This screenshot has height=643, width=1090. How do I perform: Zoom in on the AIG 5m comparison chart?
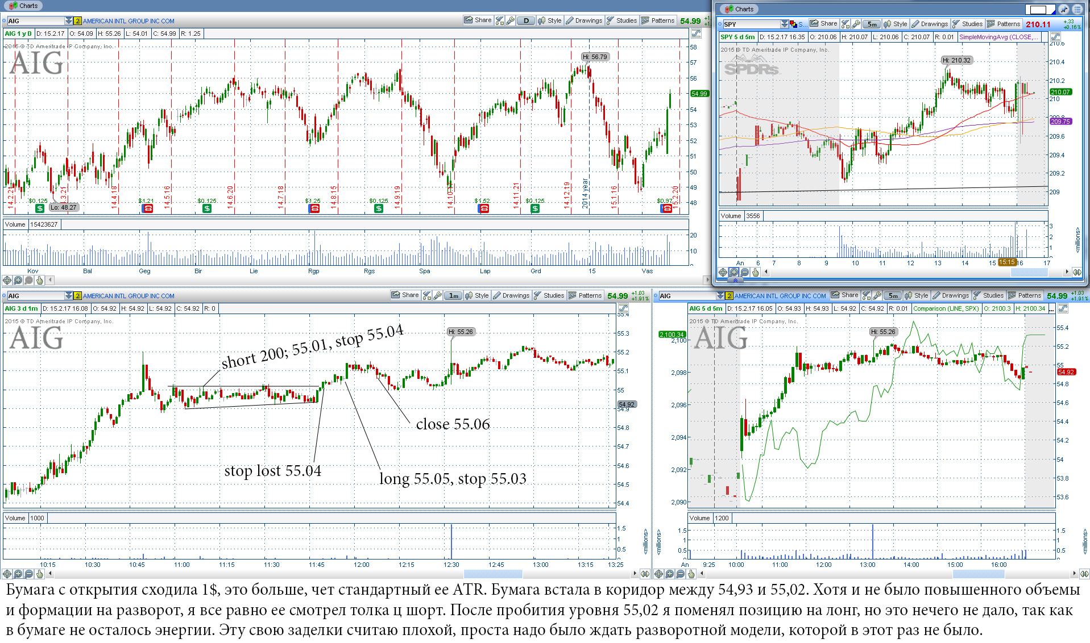pos(670,574)
